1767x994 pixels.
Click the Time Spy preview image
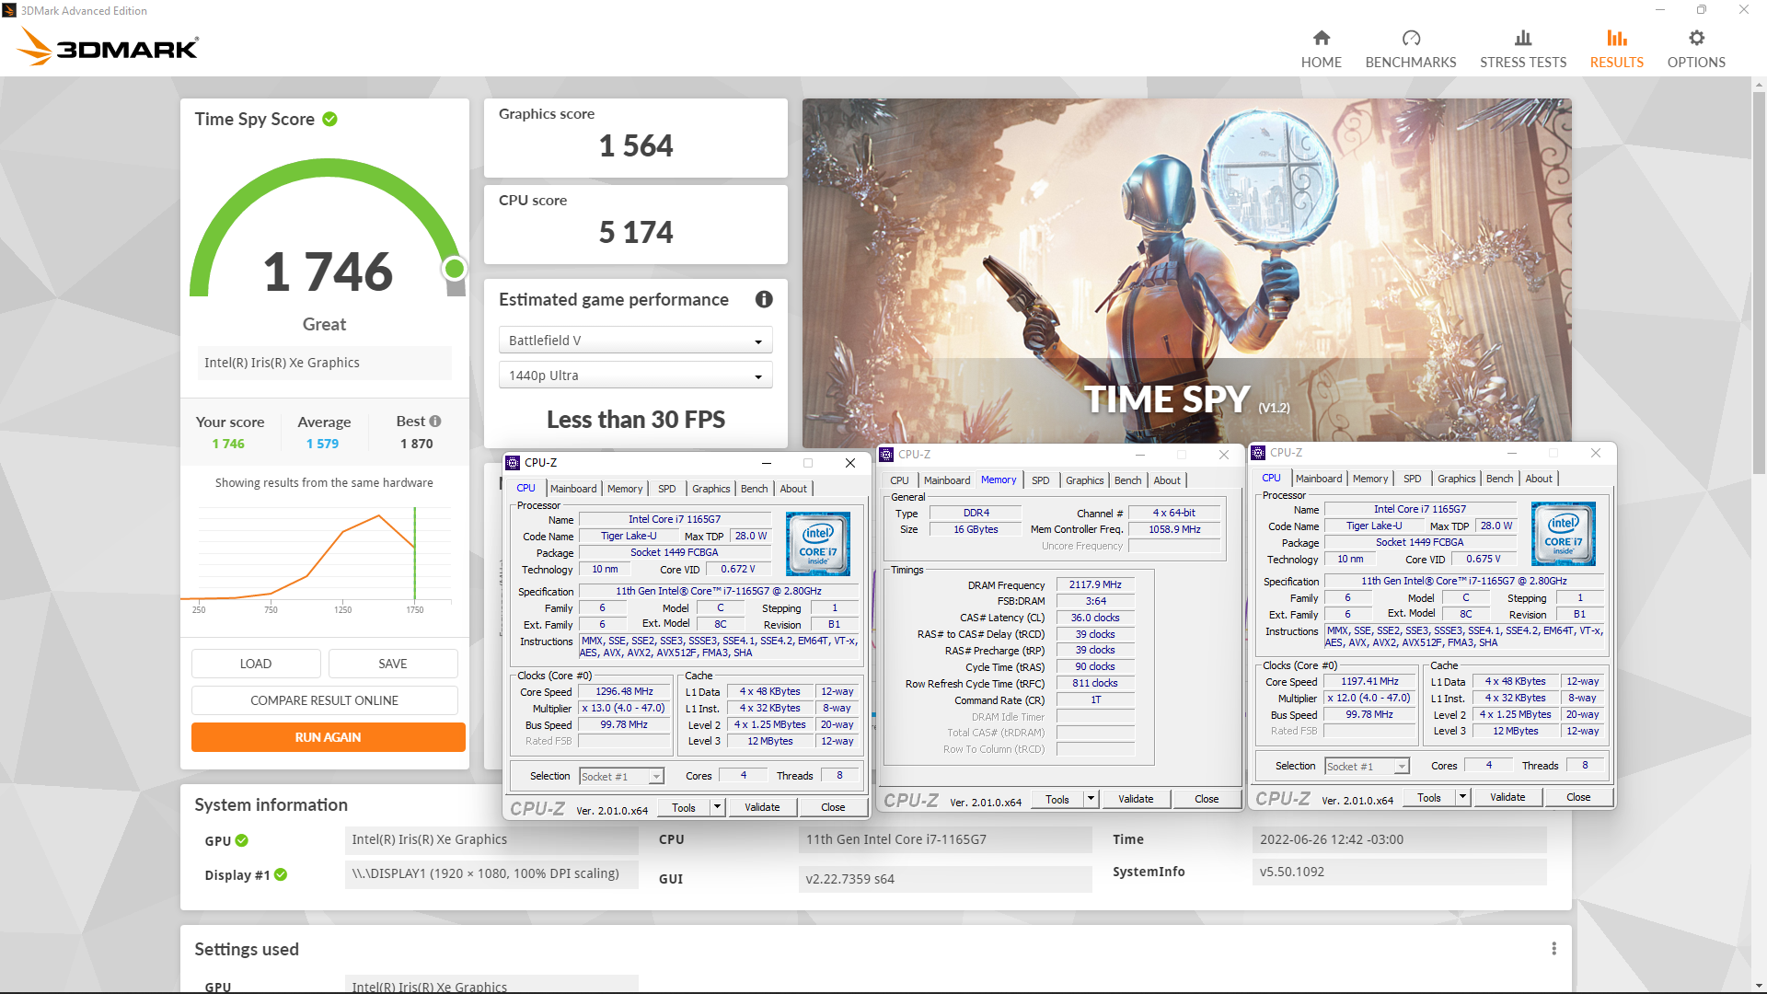point(1186,272)
